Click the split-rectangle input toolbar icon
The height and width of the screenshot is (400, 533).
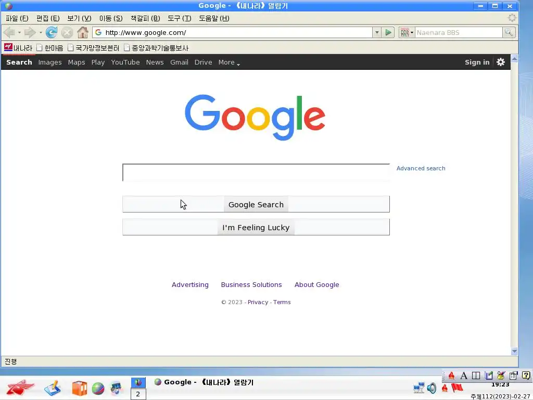pyautogui.click(x=476, y=376)
